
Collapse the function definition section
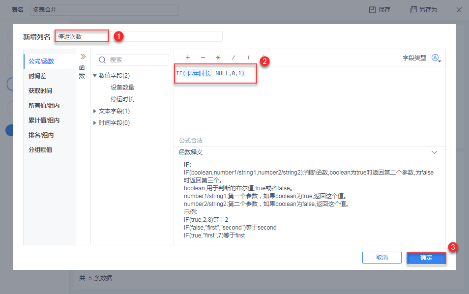pos(434,152)
